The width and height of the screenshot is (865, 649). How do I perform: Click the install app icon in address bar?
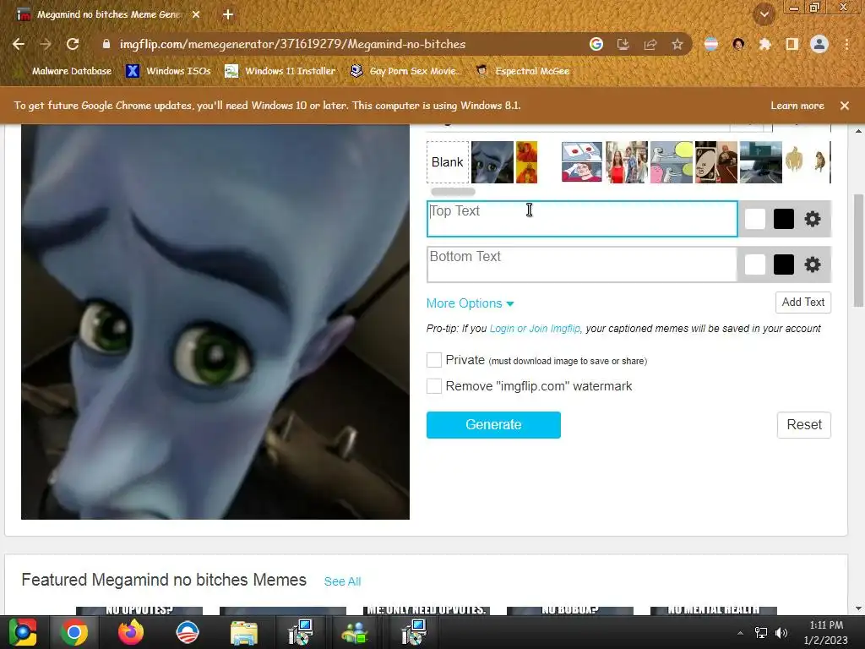point(623,44)
